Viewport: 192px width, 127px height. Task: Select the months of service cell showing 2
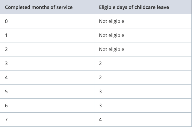pos(7,49)
